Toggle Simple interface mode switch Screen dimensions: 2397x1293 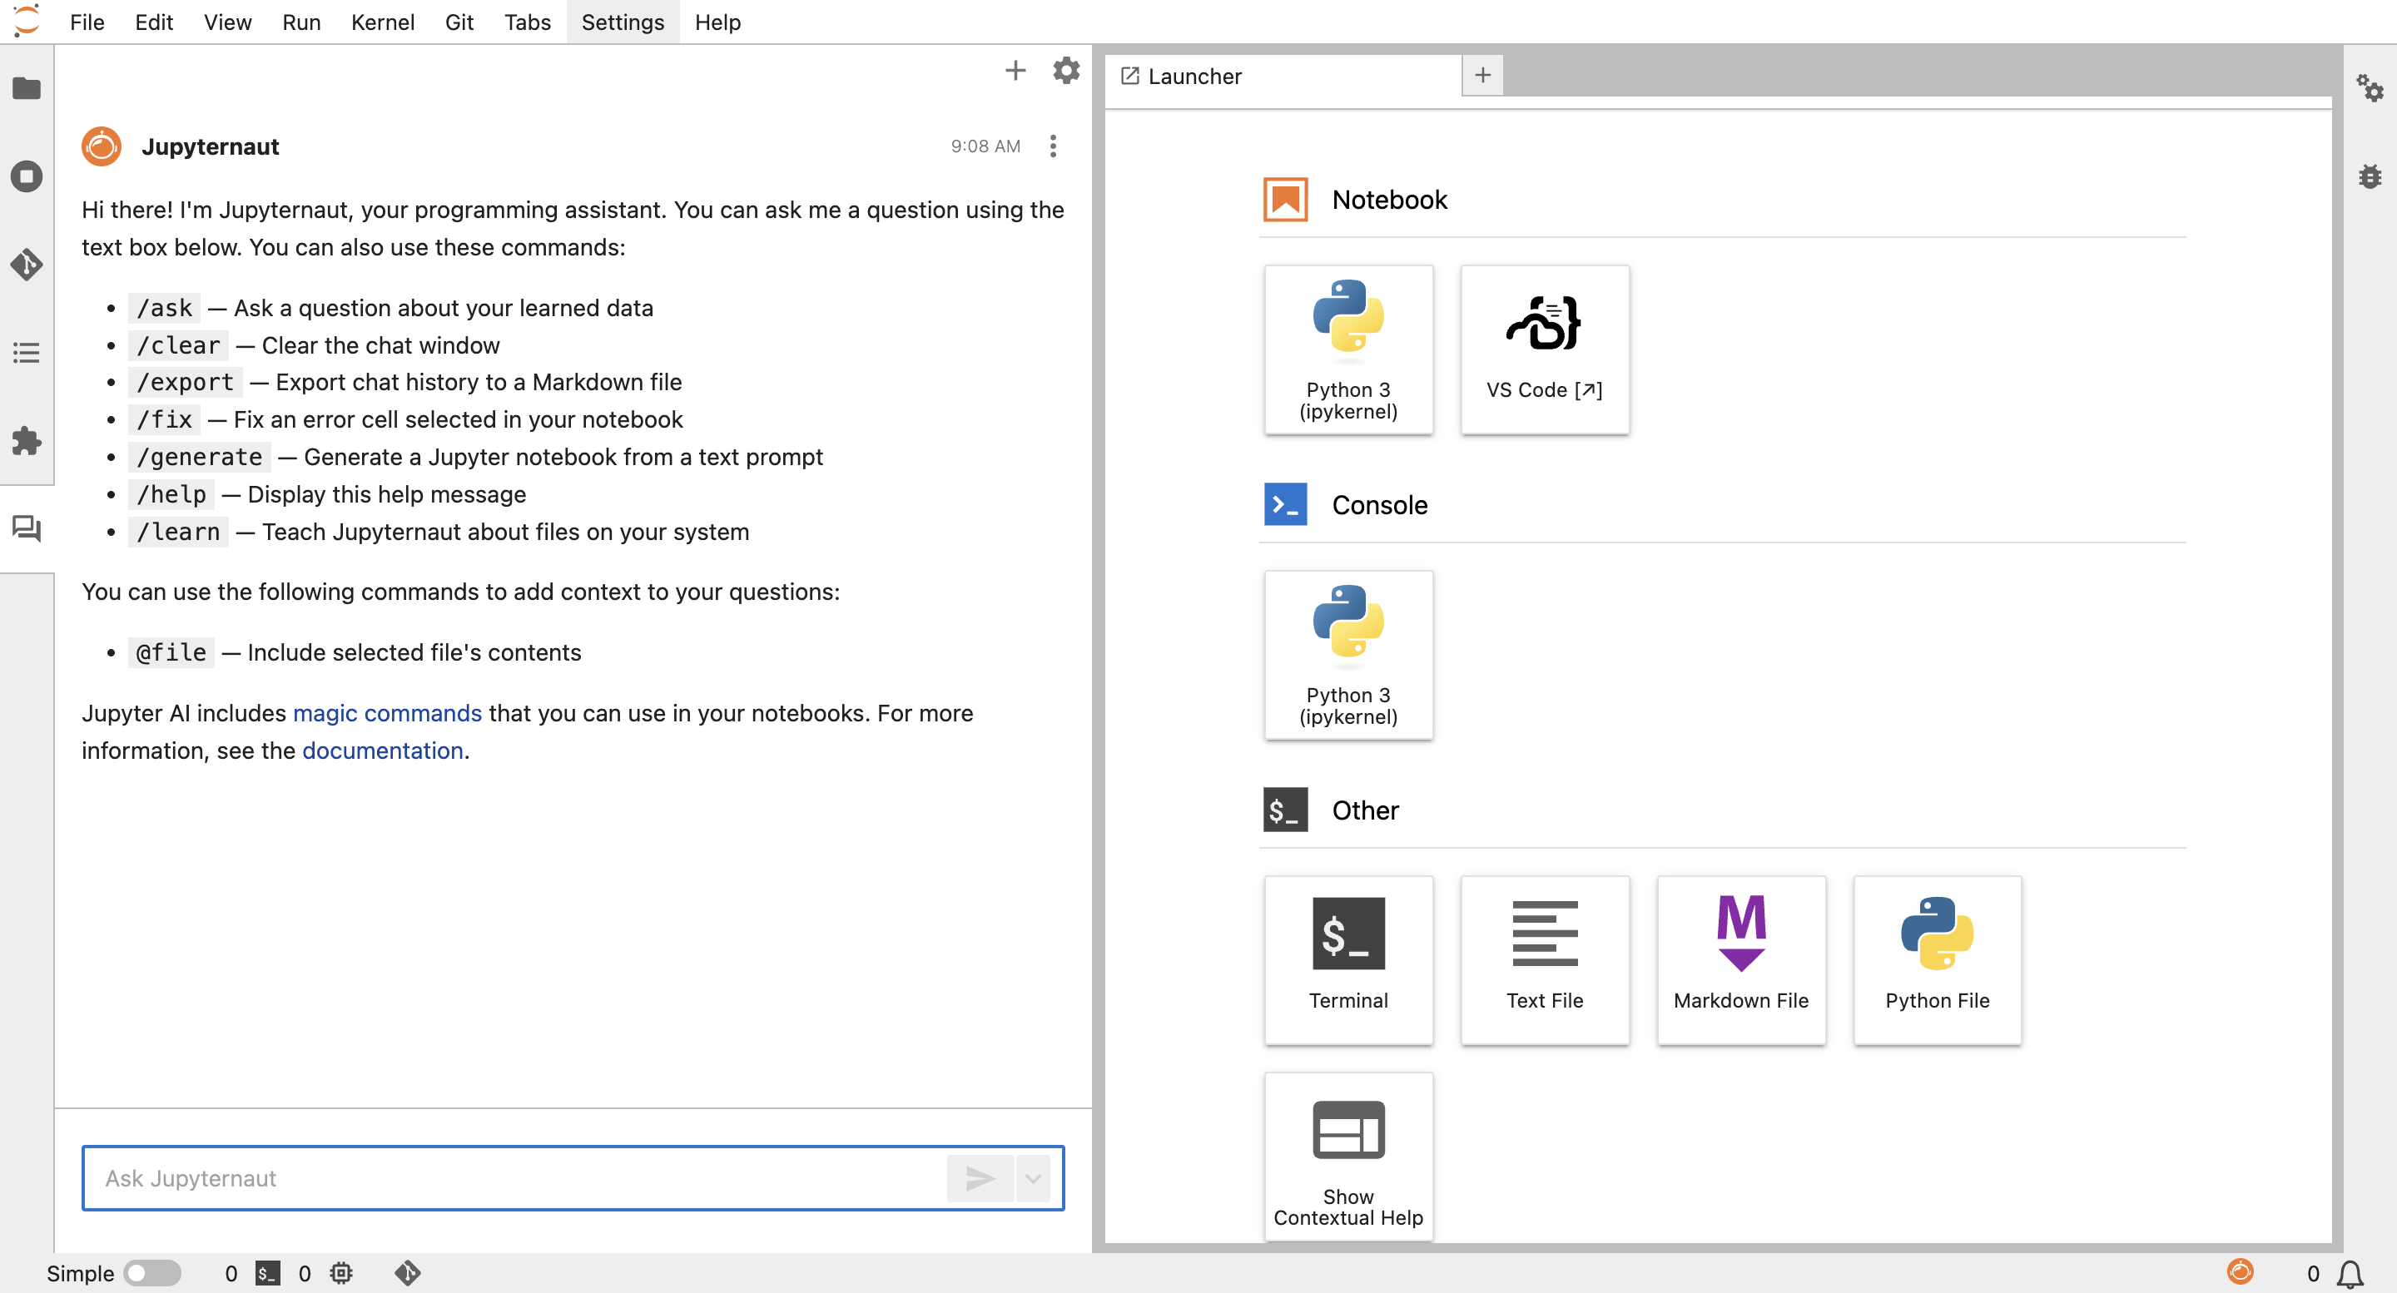(x=151, y=1272)
